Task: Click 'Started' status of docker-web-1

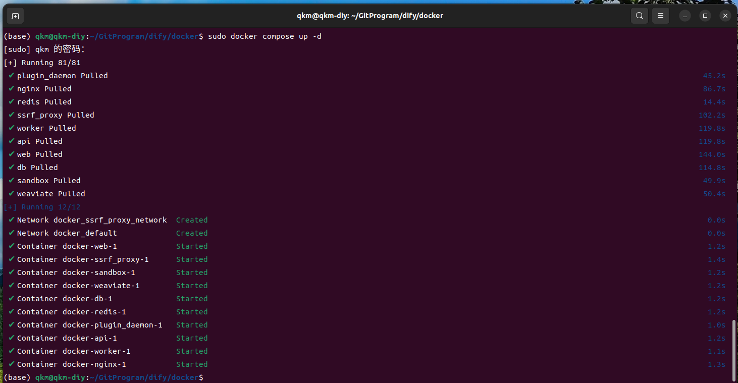Action: [192, 246]
